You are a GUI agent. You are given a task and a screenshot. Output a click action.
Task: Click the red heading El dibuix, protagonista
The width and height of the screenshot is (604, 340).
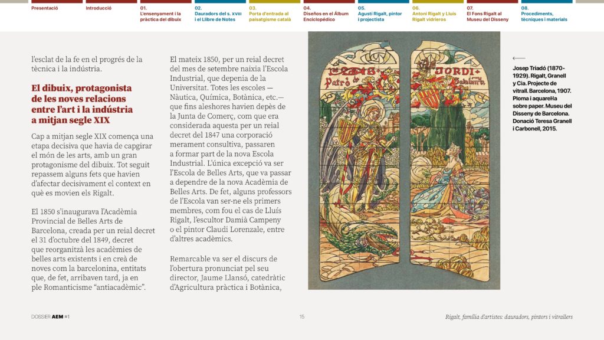(x=81, y=104)
